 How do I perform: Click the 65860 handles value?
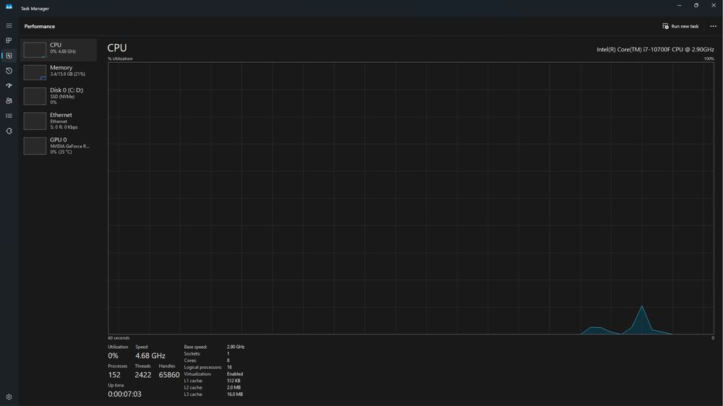(x=169, y=375)
